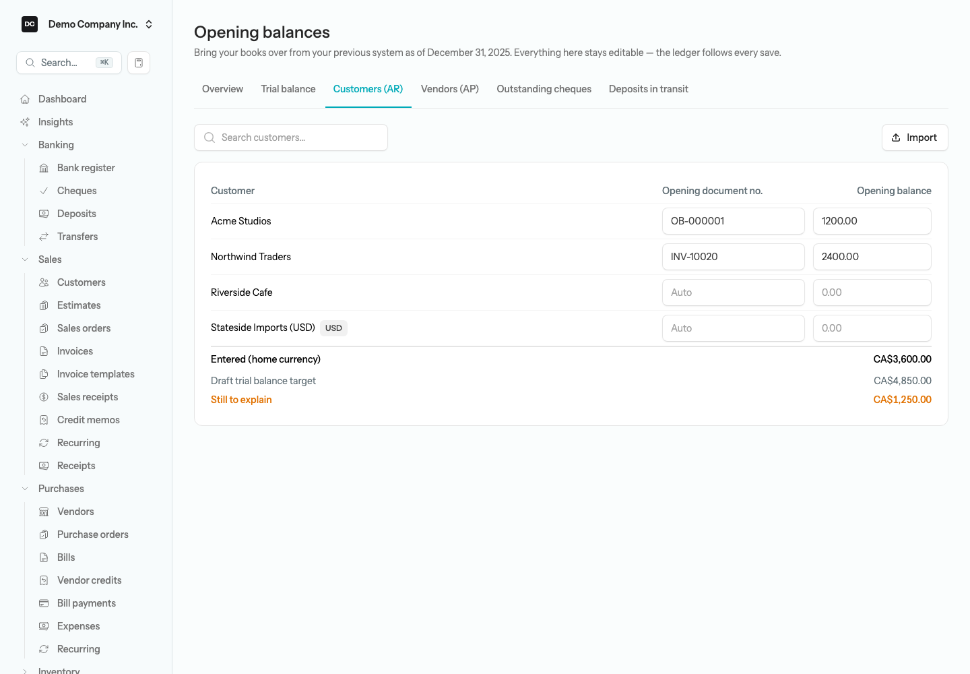Click the Vendor credits icon
This screenshot has height=674, width=970.
point(44,580)
